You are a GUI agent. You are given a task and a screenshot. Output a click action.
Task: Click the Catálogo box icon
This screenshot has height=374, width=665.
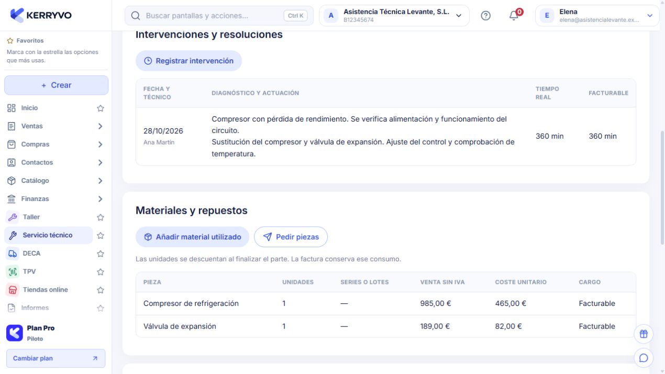[12, 181]
